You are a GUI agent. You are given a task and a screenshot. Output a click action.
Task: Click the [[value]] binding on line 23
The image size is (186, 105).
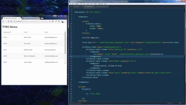click(x=155, y=54)
